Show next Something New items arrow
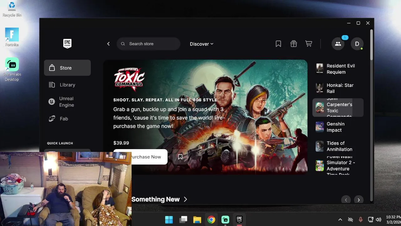The width and height of the screenshot is (401, 226). pos(359,200)
